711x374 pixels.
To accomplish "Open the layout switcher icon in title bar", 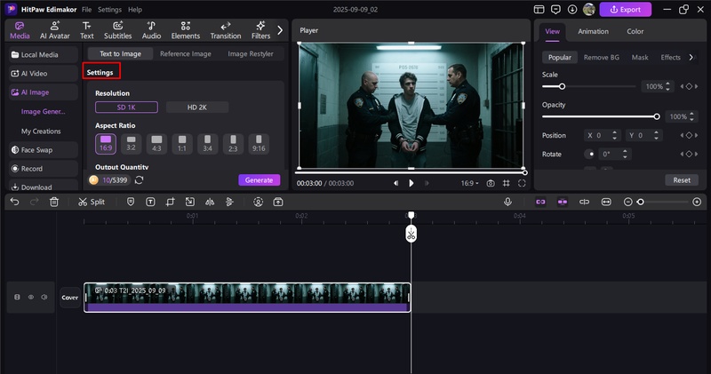I will [x=539, y=10].
